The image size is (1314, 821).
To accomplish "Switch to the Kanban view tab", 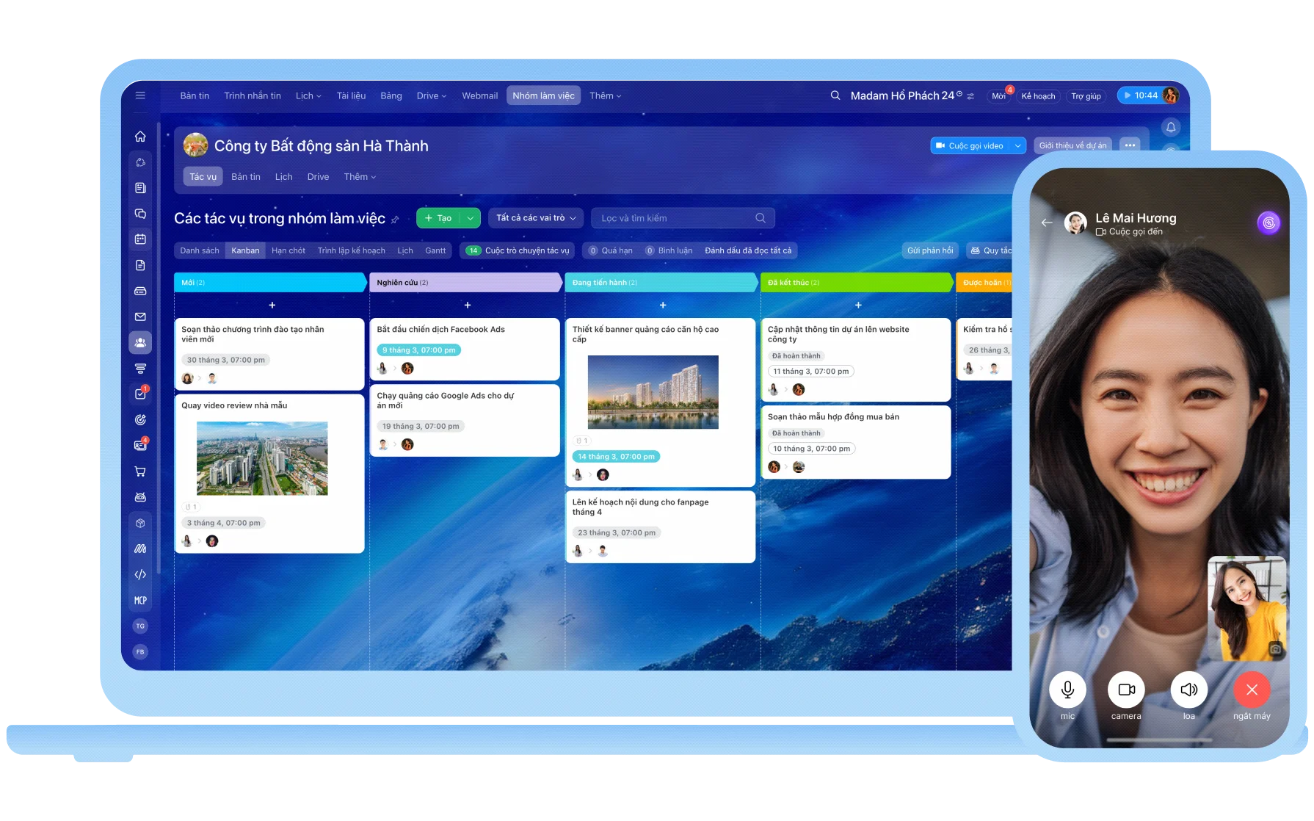I will pyautogui.click(x=245, y=250).
